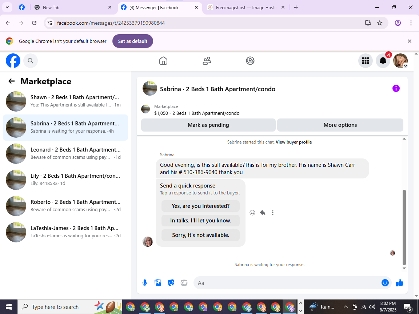This screenshot has width=419, height=314.
Task: Click the chat conversation scrollbar
Action: pos(404,227)
